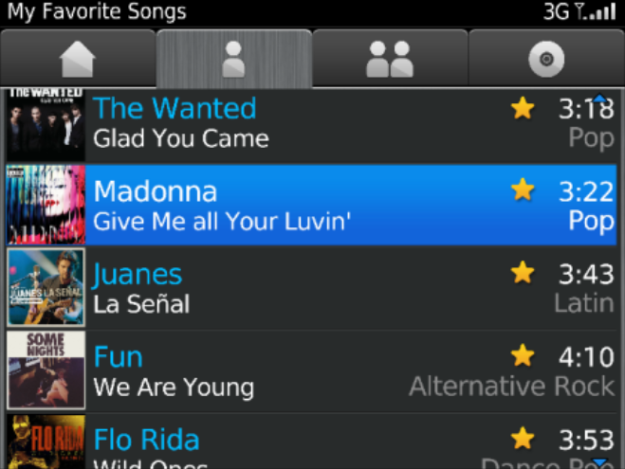The width and height of the screenshot is (625, 469).
Task: Toggle favorite star for Madonna song
Action: pos(523,189)
